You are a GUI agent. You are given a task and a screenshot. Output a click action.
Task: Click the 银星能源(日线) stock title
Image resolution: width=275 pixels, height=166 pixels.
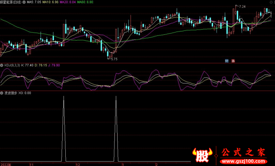click(x=11, y=2)
